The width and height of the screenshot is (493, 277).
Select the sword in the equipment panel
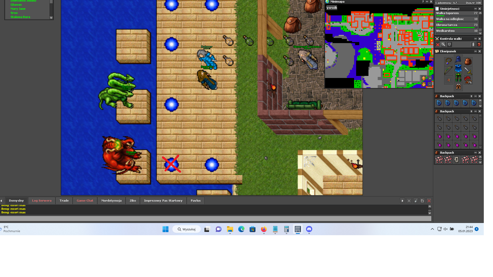pyautogui.click(x=468, y=71)
